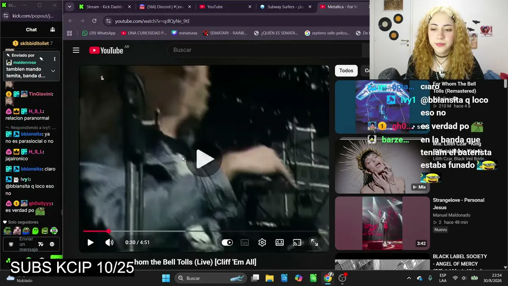Mute the YouTube video volume
The width and height of the screenshot is (508, 286).
109,242
